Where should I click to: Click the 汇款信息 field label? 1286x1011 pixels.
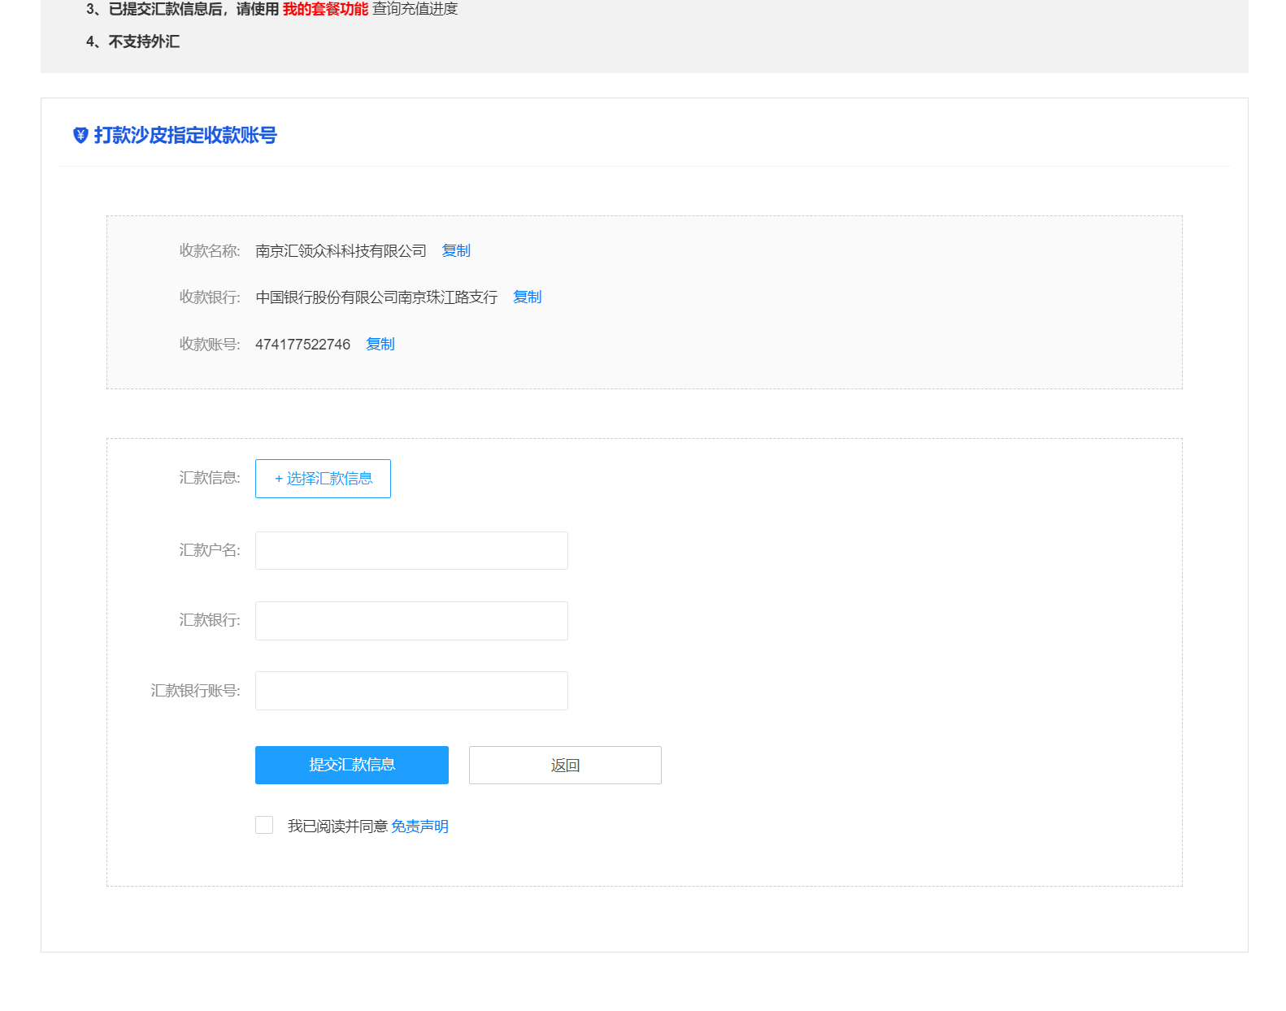point(209,478)
